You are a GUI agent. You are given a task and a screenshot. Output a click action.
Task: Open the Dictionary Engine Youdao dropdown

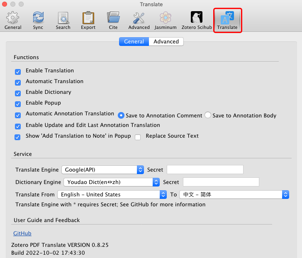112,182
